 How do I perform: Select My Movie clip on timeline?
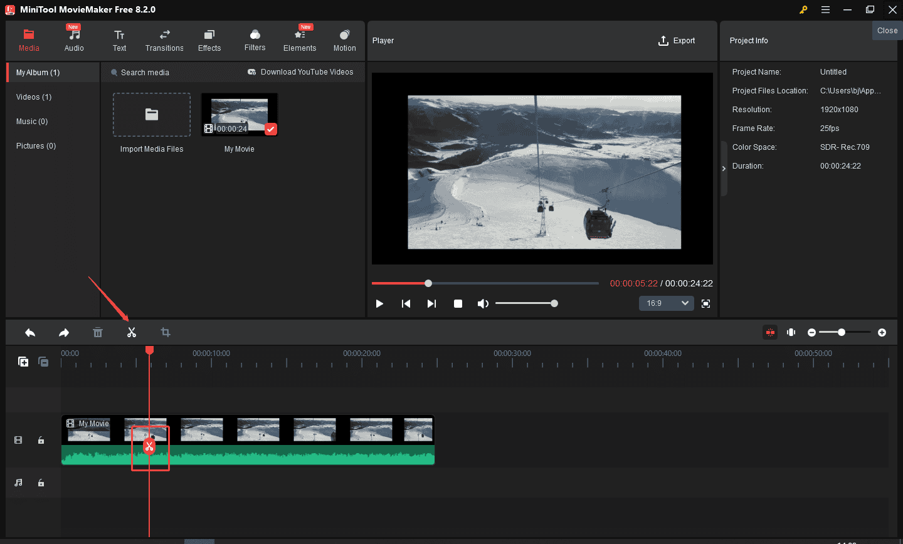click(248, 440)
